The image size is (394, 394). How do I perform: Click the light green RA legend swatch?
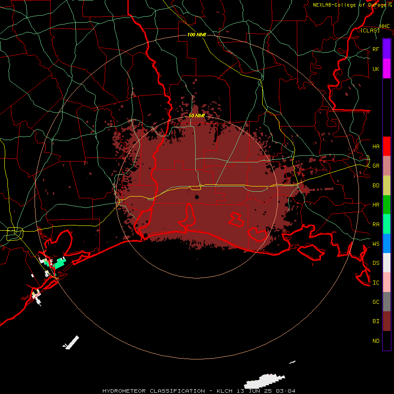pyautogui.click(x=387, y=224)
